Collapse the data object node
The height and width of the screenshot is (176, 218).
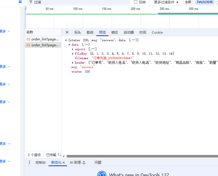pyautogui.click(x=69, y=45)
